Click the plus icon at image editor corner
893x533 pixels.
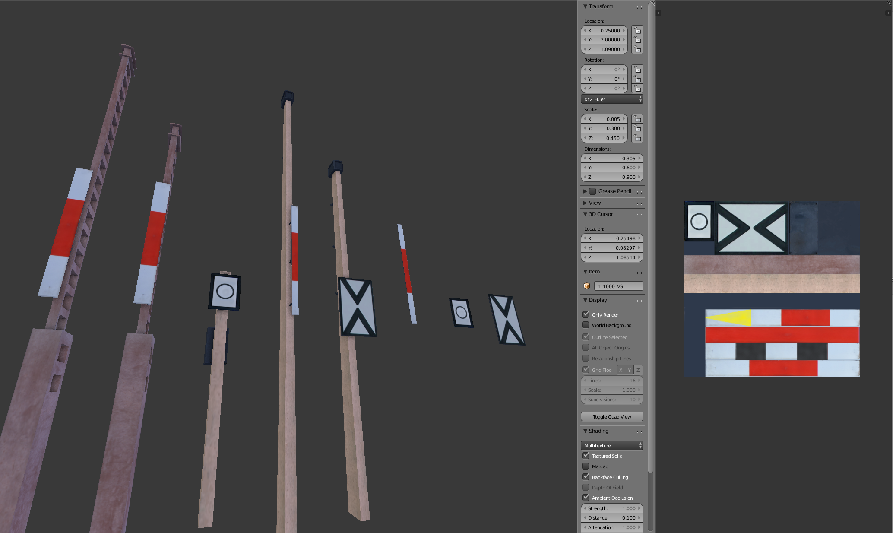click(658, 13)
